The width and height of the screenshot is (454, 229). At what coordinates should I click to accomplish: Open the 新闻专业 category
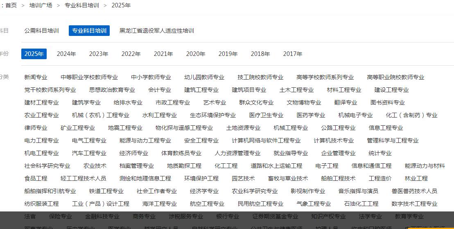pyautogui.click(x=36, y=77)
